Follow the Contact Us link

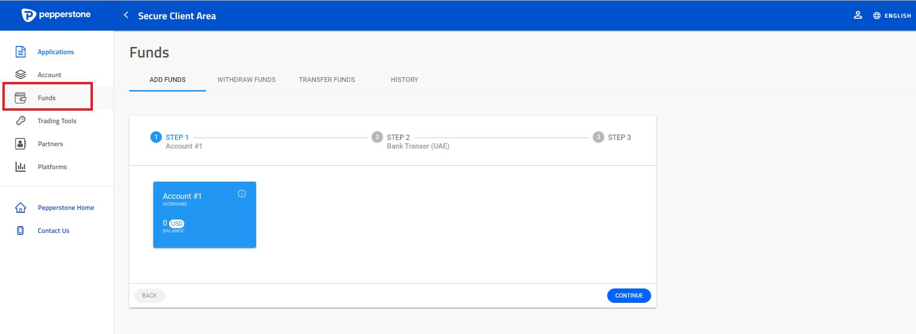pos(54,230)
